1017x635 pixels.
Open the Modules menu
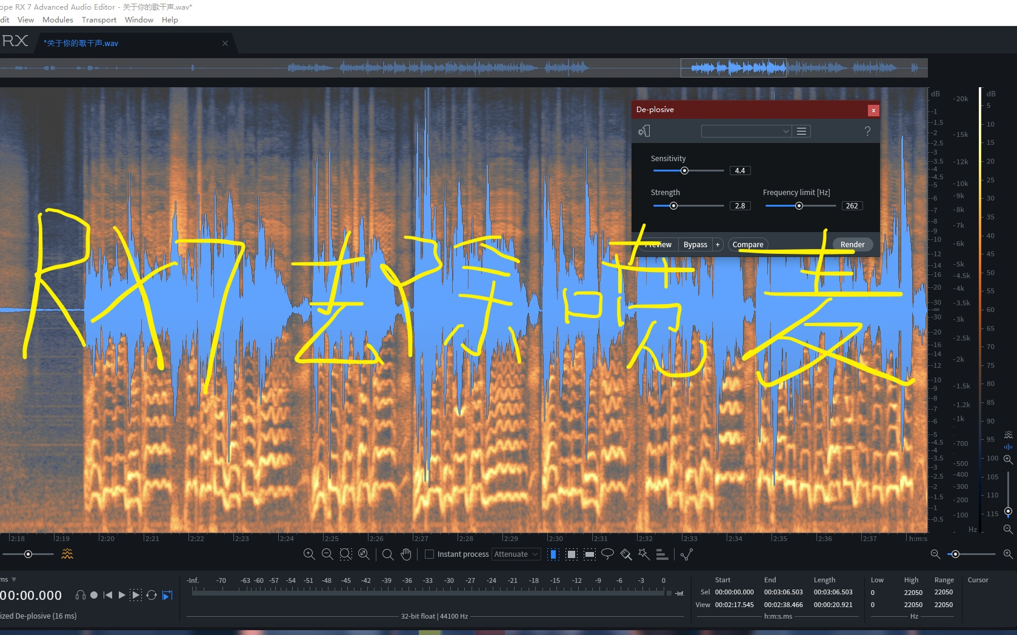(58, 19)
